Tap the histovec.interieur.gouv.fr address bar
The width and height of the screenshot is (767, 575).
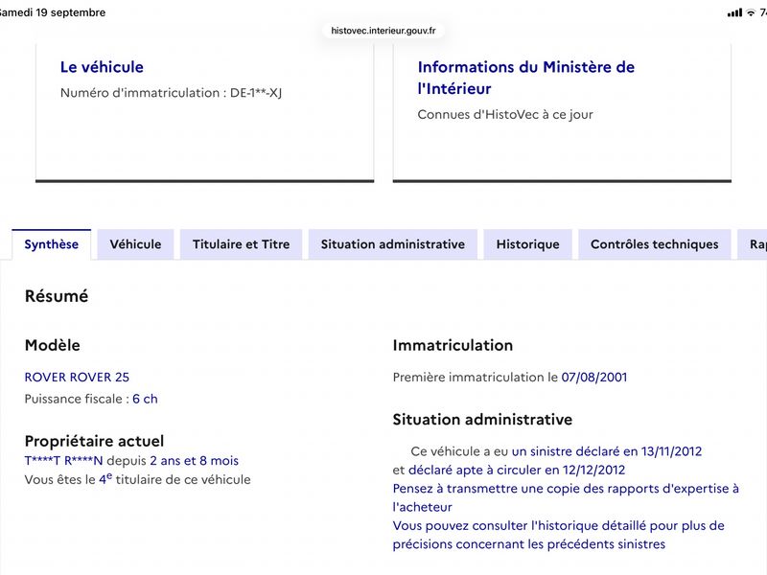coord(383,31)
